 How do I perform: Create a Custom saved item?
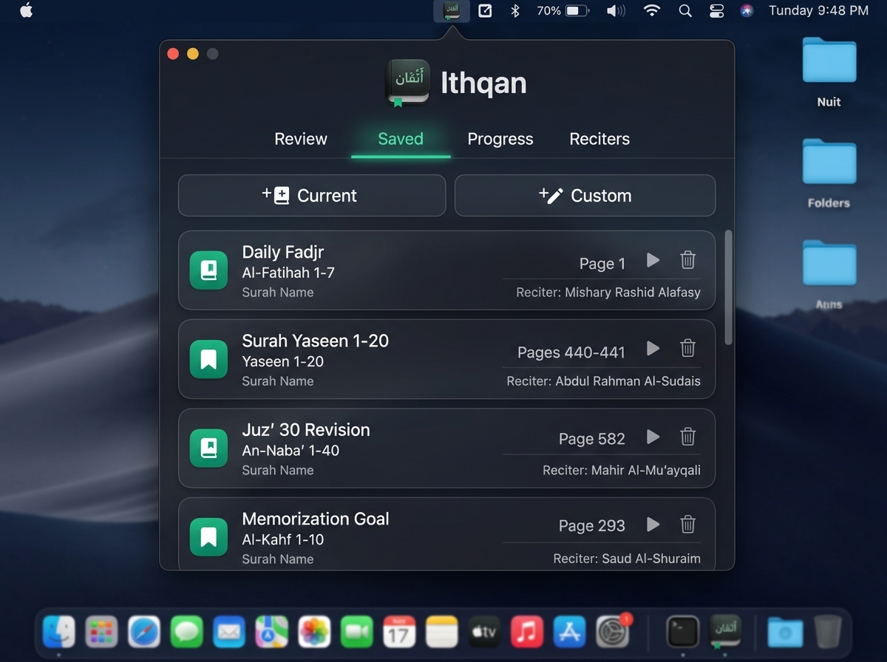click(x=585, y=196)
